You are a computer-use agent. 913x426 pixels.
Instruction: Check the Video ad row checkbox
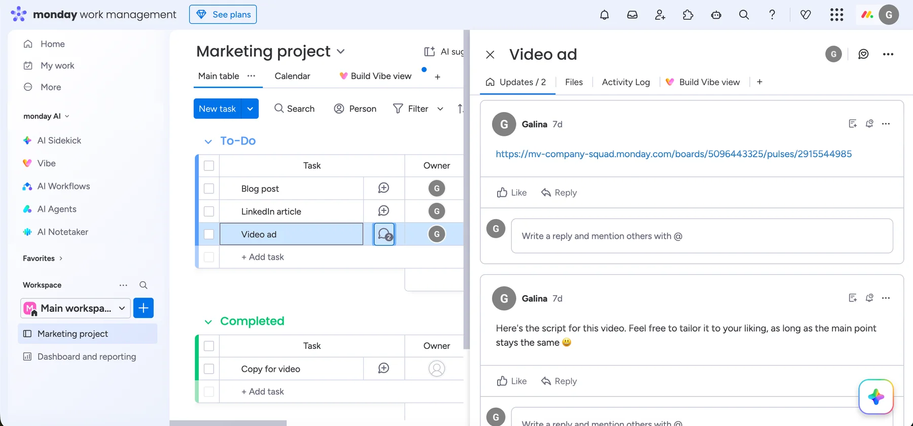pyautogui.click(x=209, y=234)
